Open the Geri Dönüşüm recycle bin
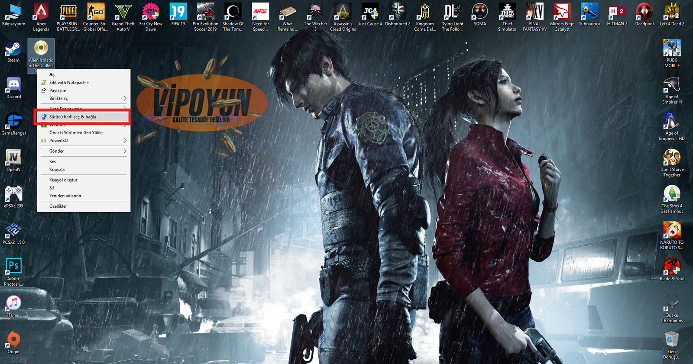Image resolution: width=693 pixels, height=364 pixels. click(672, 345)
